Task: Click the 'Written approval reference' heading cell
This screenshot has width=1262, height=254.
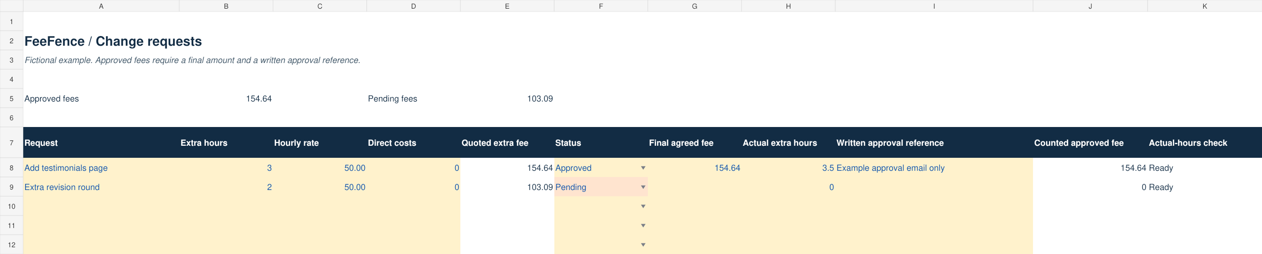Action: tap(934, 142)
